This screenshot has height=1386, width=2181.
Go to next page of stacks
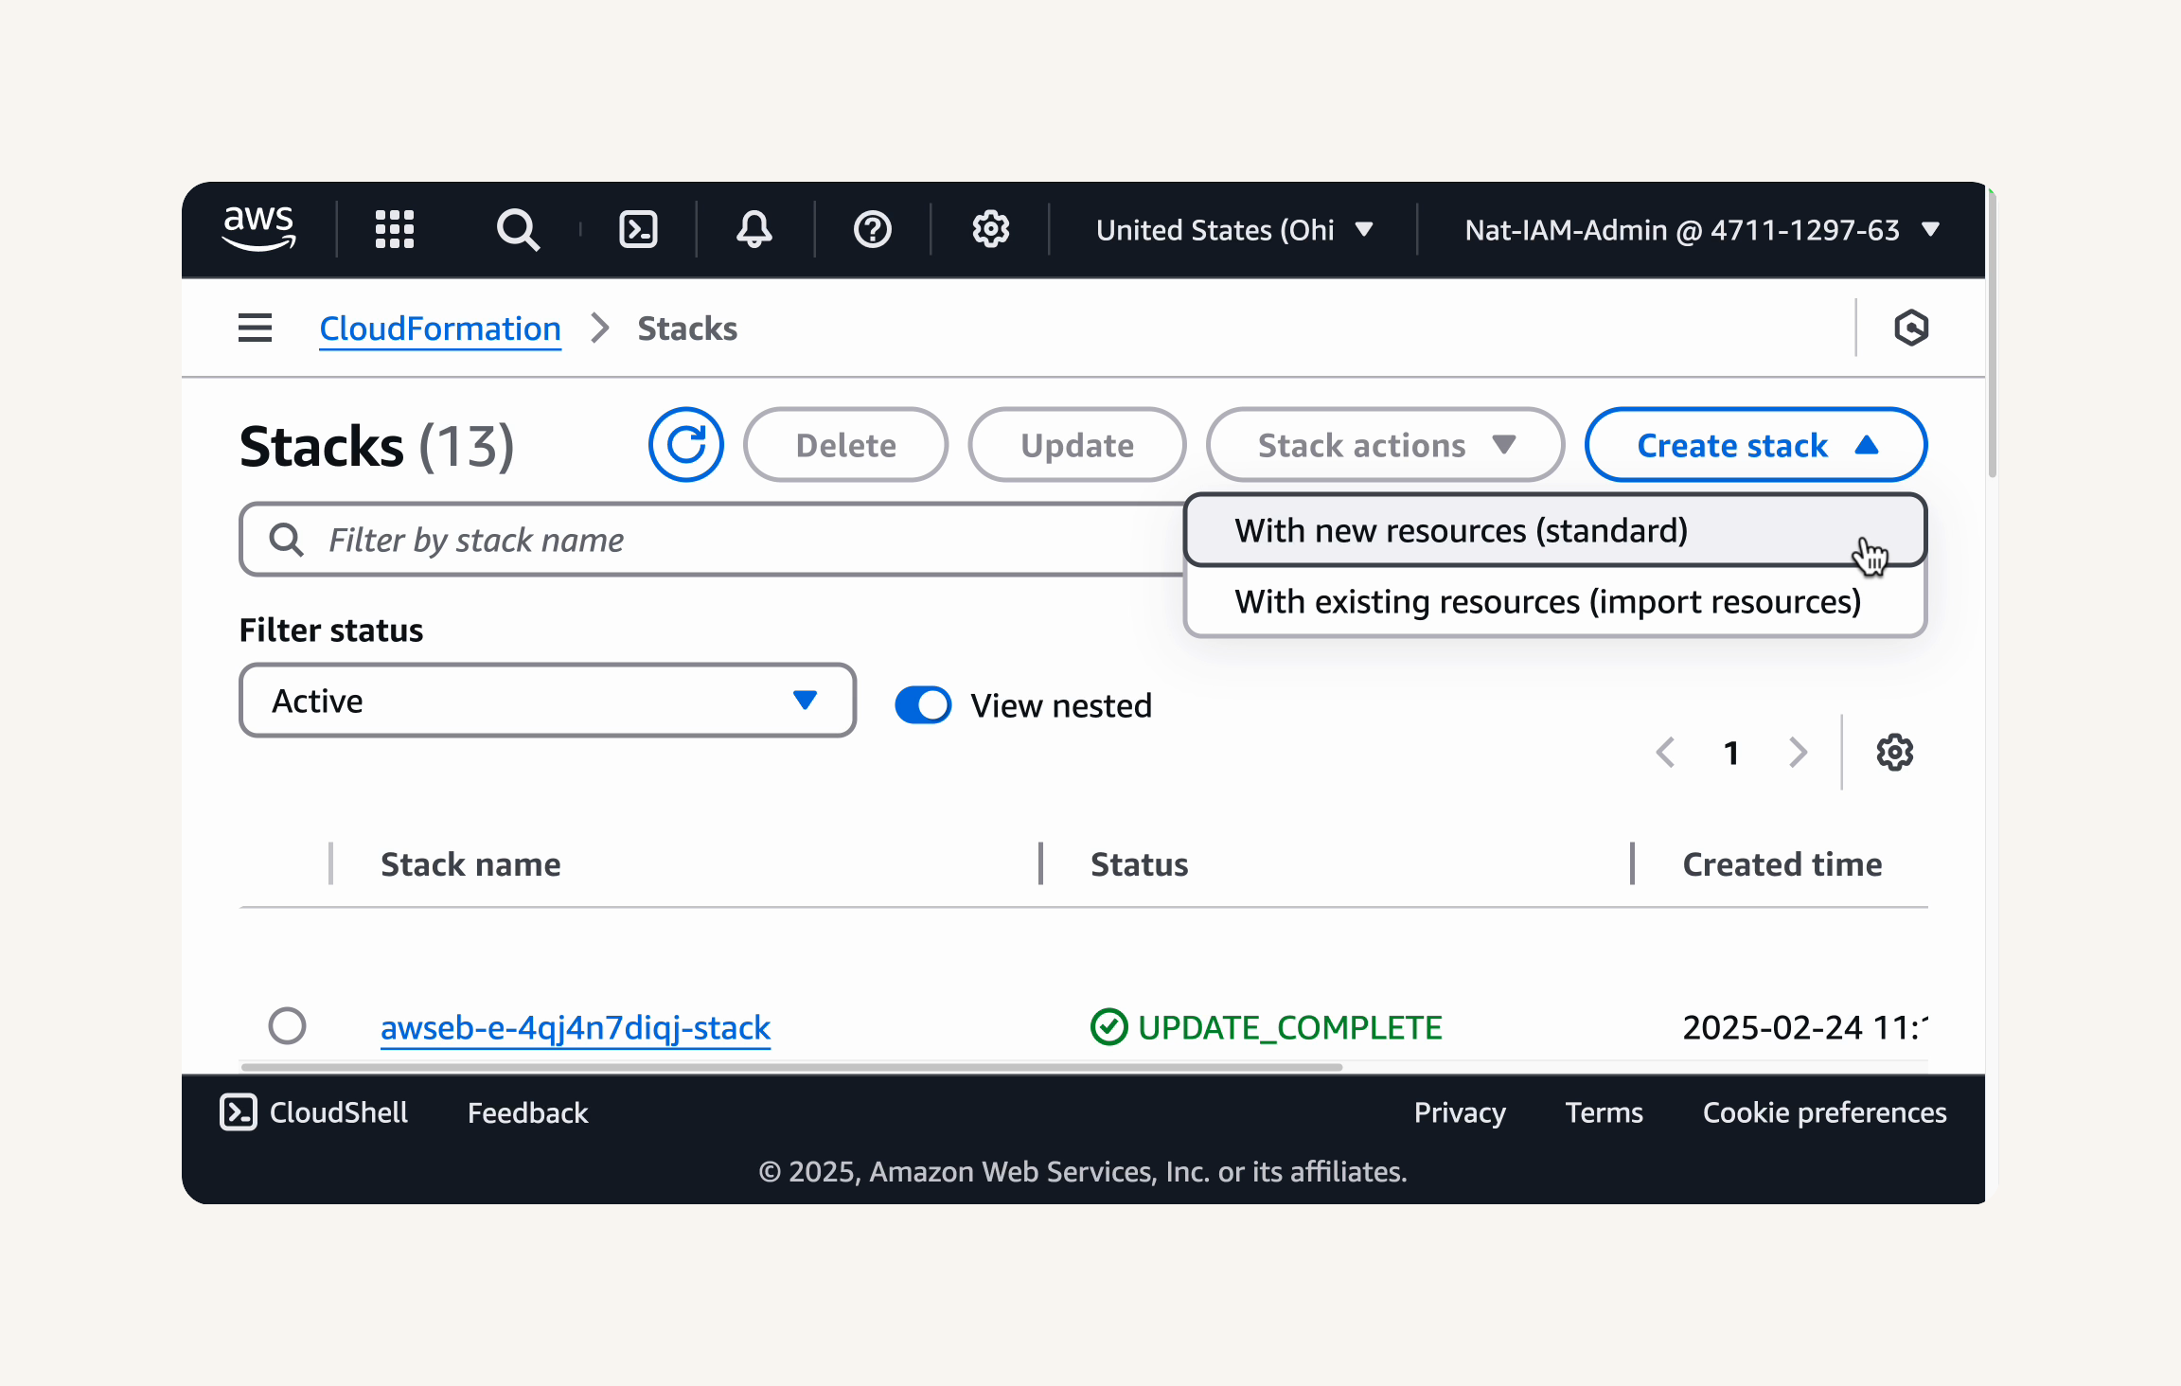pyautogui.click(x=1798, y=753)
